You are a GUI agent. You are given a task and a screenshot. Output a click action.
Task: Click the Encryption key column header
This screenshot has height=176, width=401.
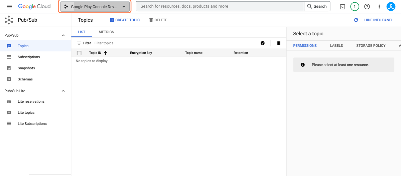(141, 53)
